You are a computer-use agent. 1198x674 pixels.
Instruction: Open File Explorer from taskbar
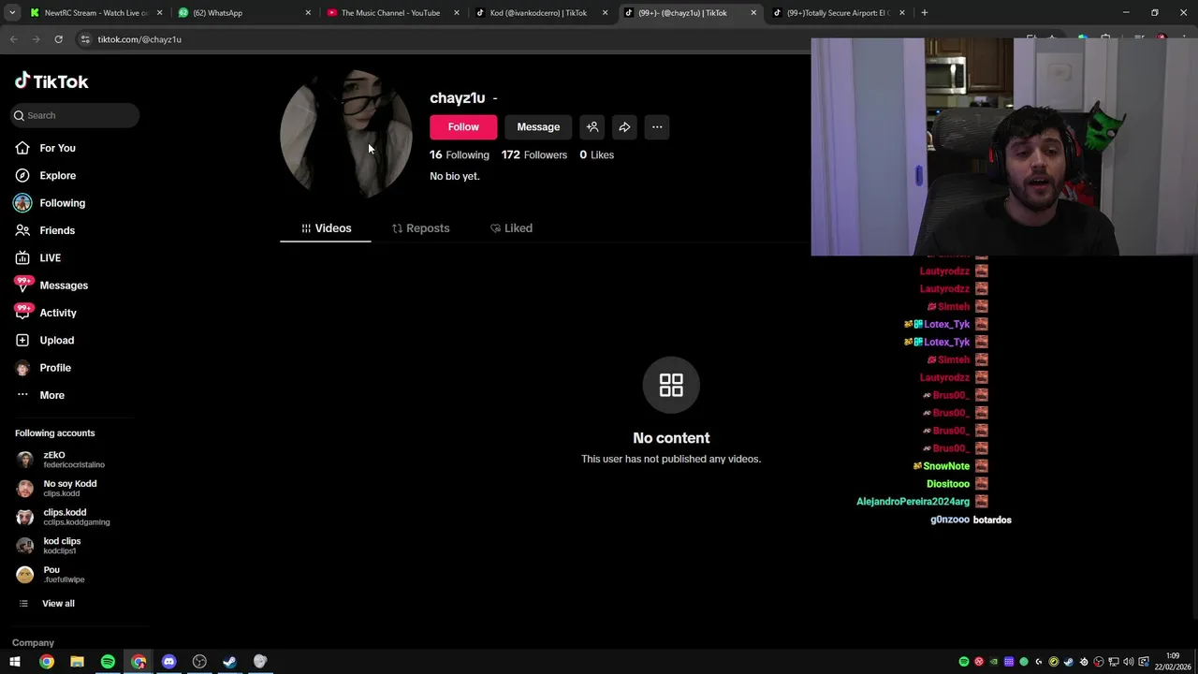77,662
